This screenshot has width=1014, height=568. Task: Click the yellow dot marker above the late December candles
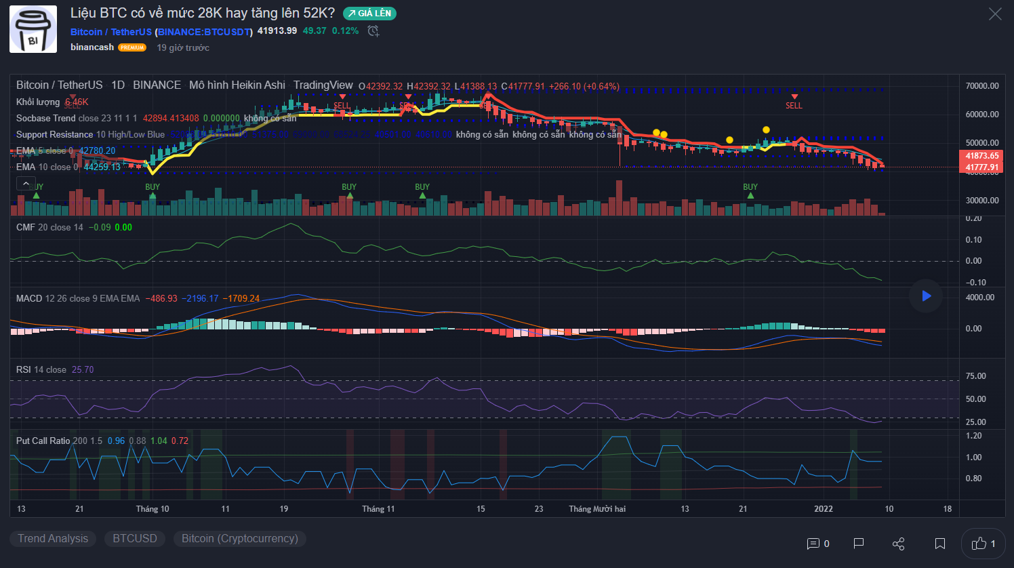[x=766, y=129]
